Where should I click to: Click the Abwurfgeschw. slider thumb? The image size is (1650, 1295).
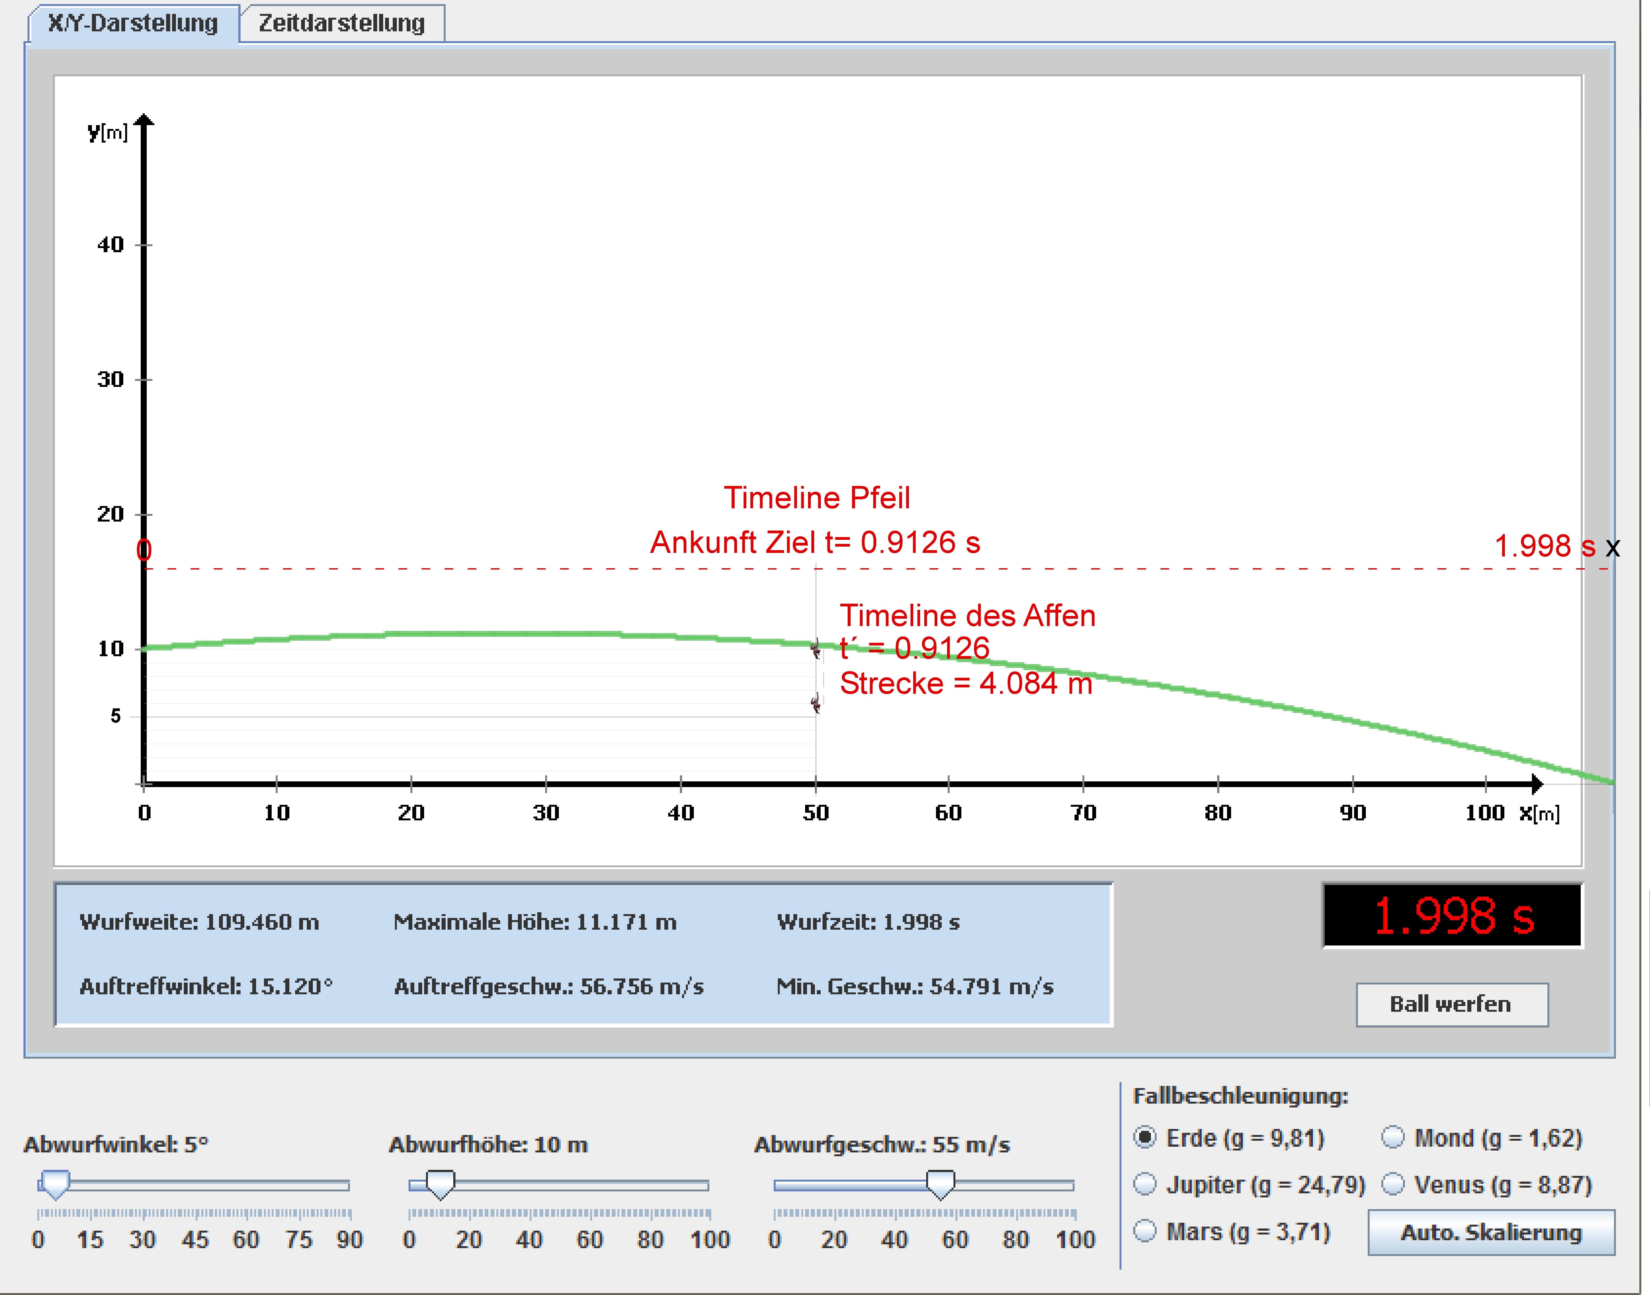click(940, 1184)
